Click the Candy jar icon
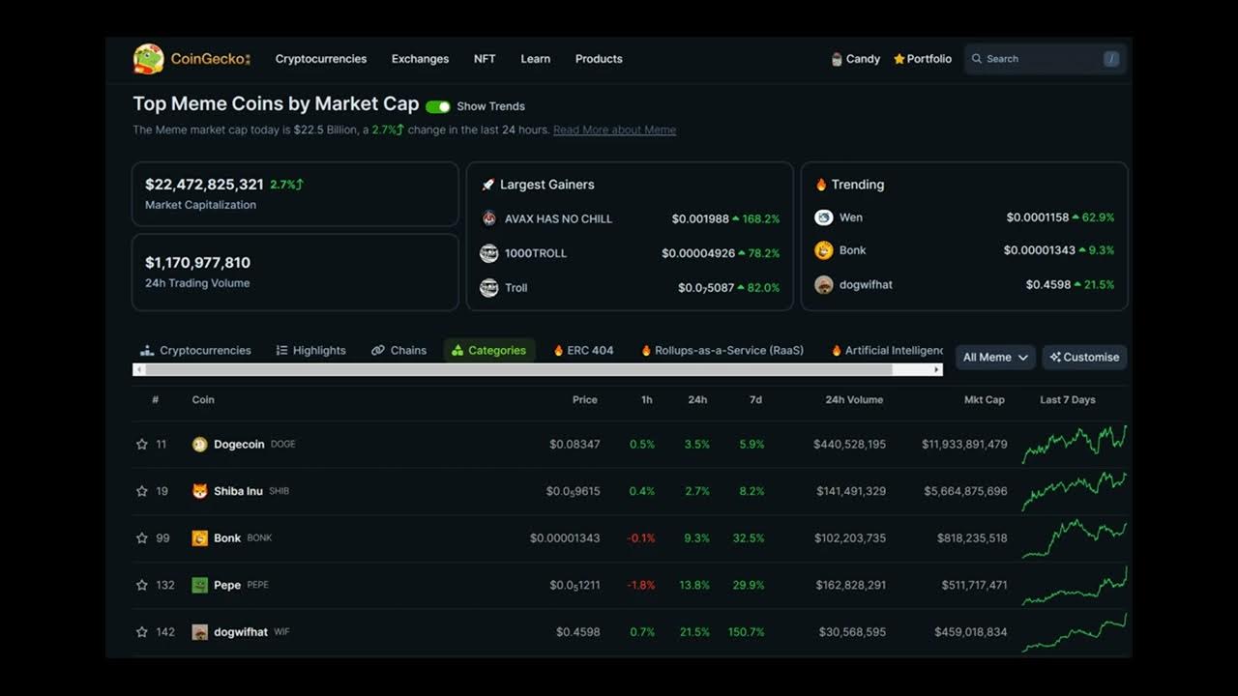 click(x=837, y=59)
